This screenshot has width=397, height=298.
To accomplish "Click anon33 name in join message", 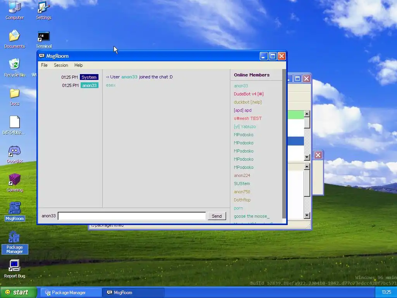I will click(x=129, y=77).
